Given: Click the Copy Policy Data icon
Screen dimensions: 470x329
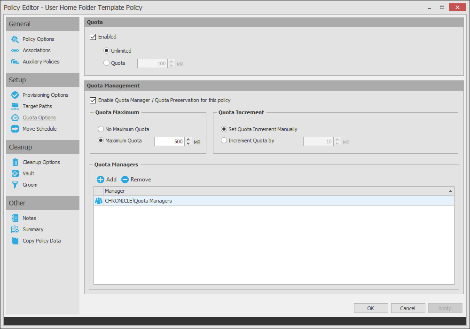Looking at the screenshot, I should click(15, 241).
